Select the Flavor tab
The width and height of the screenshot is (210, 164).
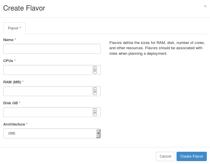click(x=14, y=28)
